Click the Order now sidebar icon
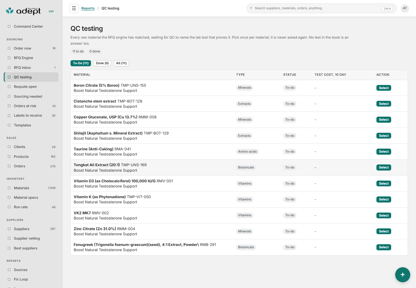 (9, 48)
